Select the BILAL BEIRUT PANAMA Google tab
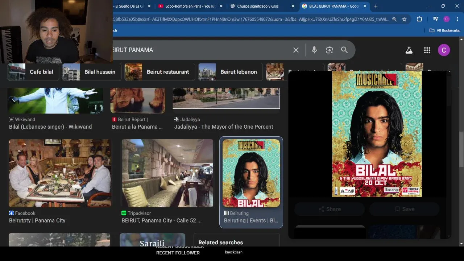 333,6
